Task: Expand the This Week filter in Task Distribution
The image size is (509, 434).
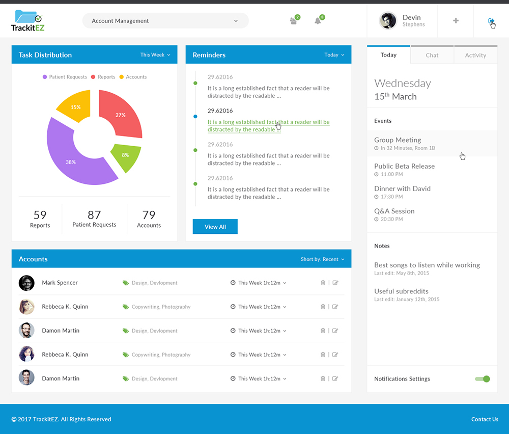Action: (x=155, y=55)
